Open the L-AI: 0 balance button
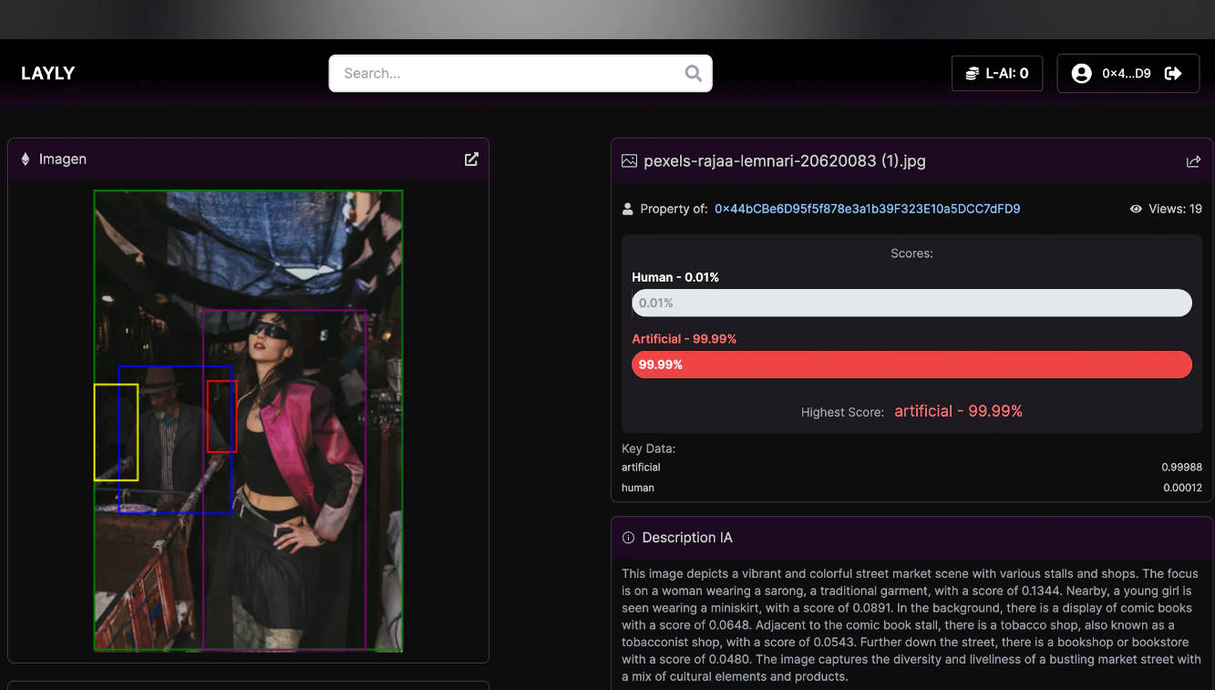This screenshot has width=1215, height=690. coord(996,74)
